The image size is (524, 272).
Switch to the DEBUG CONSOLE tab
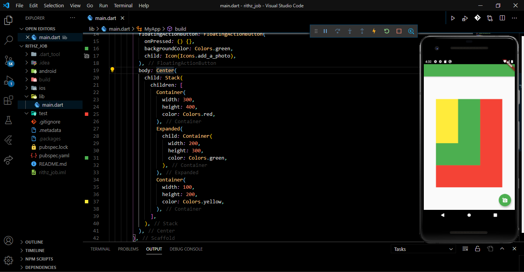click(x=186, y=249)
